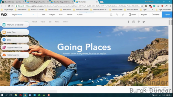
Task: Click the Önizleme preview button
Action: [x=155, y=15]
